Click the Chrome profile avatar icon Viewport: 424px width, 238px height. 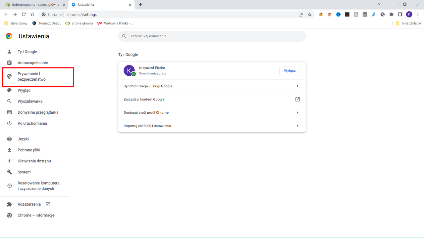(x=409, y=14)
